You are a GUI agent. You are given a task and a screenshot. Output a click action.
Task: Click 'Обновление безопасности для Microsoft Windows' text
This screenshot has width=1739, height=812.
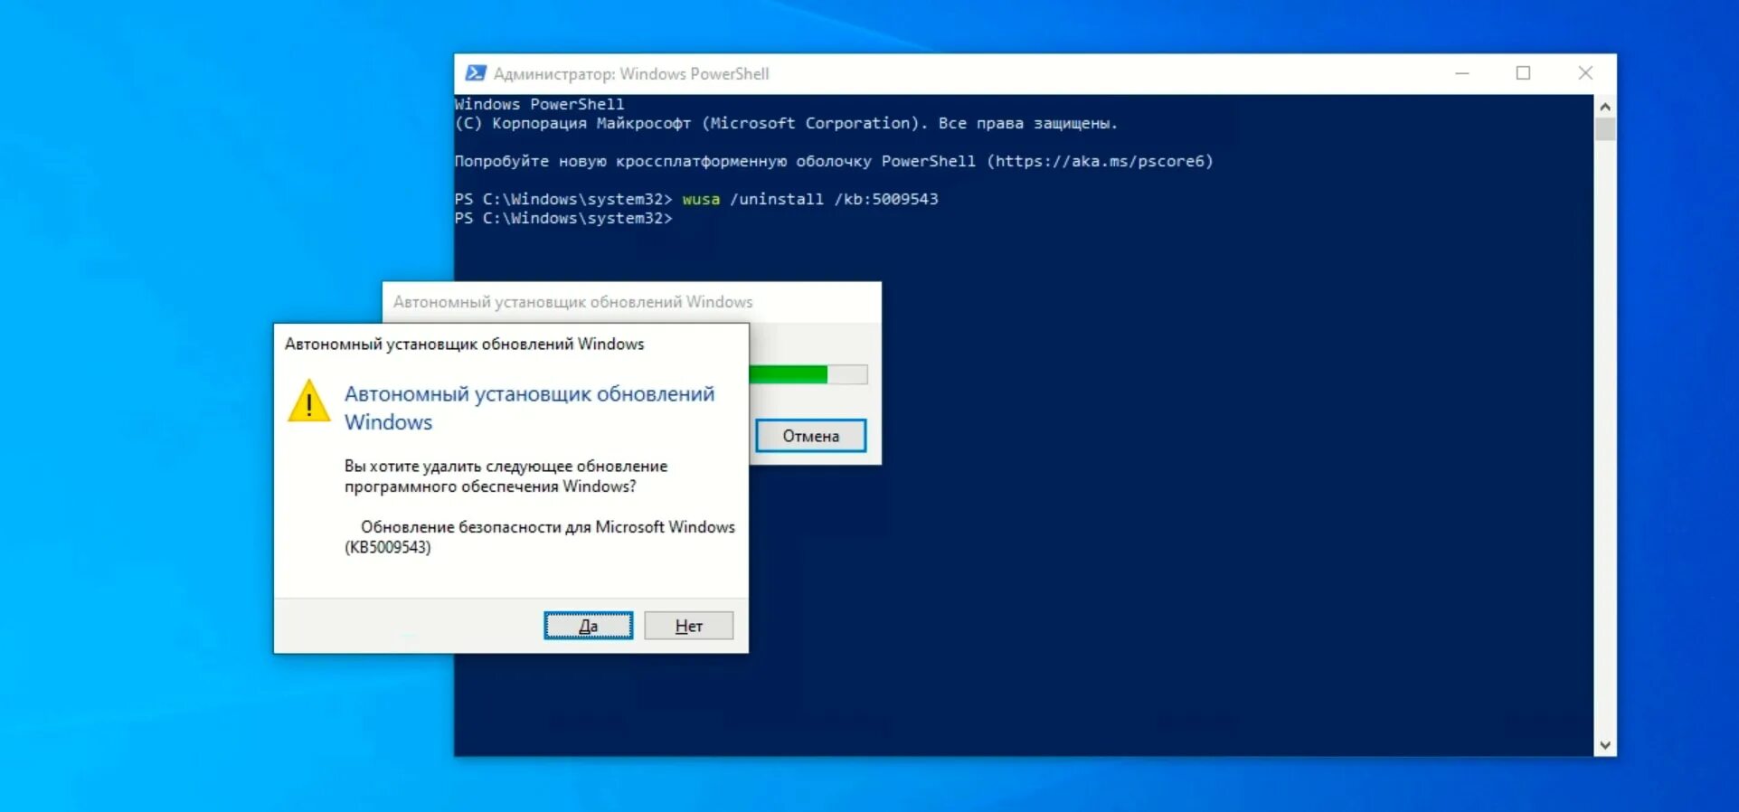pos(548,526)
